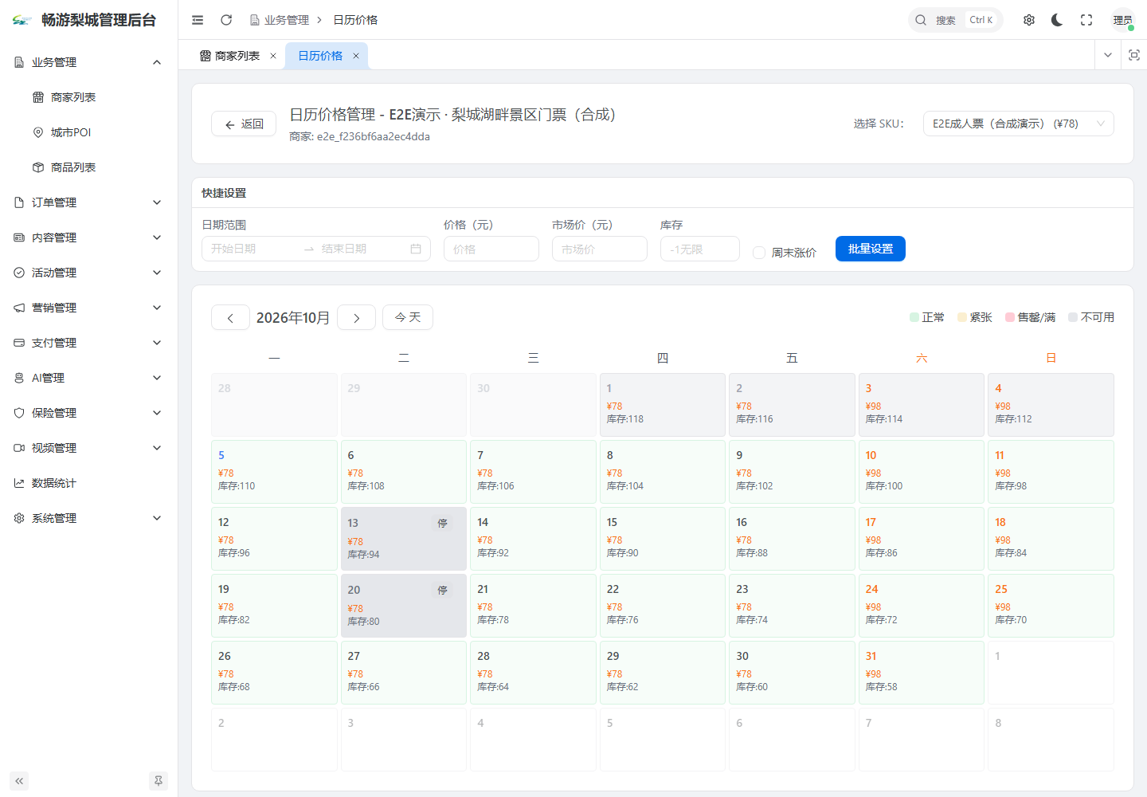Click the 开始日期 start date field

[253, 249]
